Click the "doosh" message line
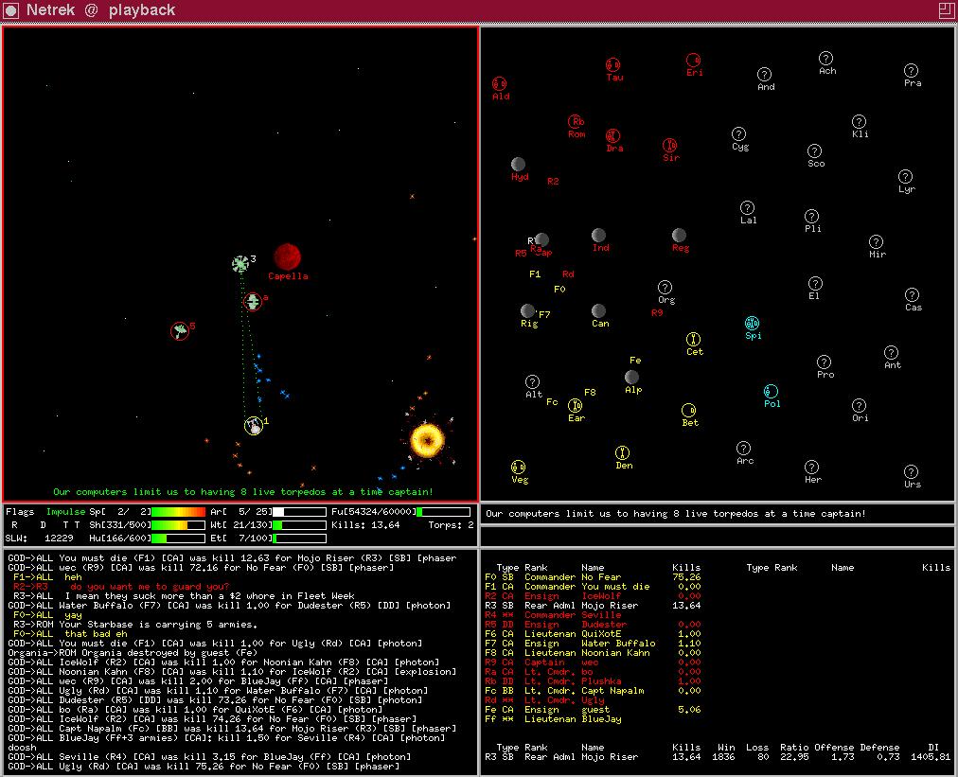The height and width of the screenshot is (777, 958). (22, 748)
